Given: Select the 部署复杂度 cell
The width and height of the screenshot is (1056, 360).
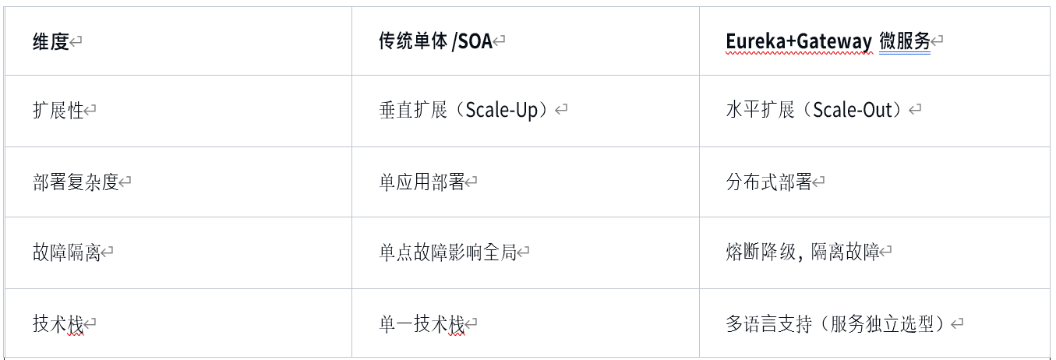Looking at the screenshot, I should (178, 182).
